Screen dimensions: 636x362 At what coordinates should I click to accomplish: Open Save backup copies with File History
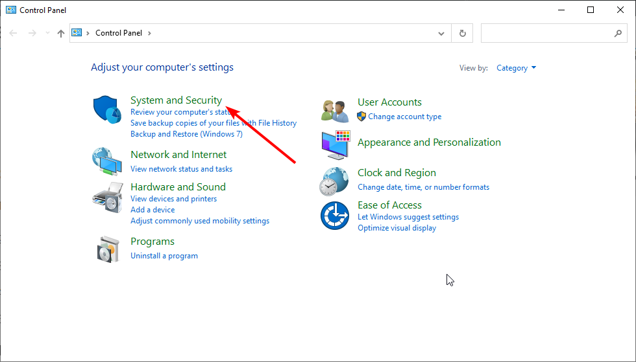(x=214, y=123)
